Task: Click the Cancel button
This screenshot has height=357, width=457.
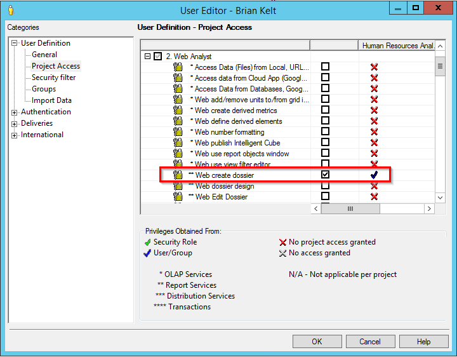Action: click(x=370, y=341)
